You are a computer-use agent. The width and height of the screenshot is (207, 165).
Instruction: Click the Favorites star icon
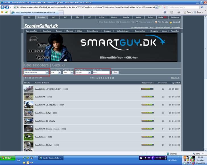pos(2,12)
